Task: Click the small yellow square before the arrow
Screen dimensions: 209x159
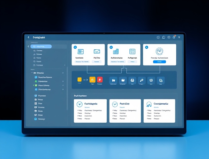Action: click(79, 79)
